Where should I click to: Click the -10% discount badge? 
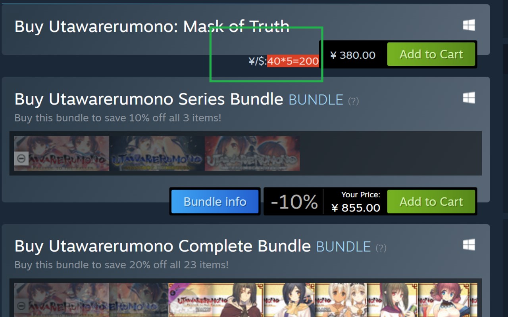(294, 202)
